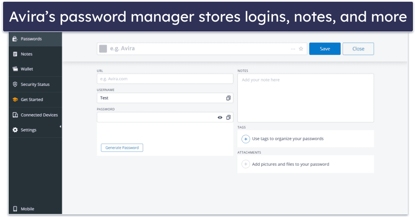
Task: Open the Get Started guide
Action: pos(32,100)
